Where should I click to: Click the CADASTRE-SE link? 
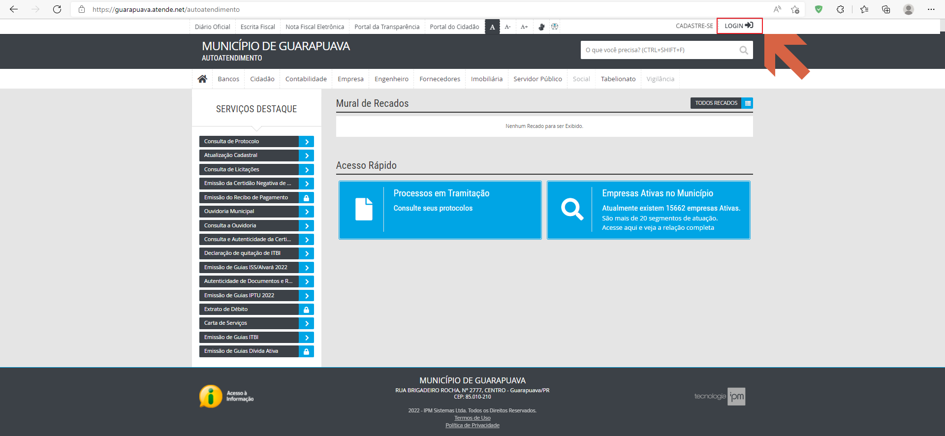pyautogui.click(x=694, y=26)
